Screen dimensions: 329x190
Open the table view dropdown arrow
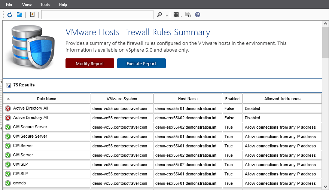click(x=181, y=16)
